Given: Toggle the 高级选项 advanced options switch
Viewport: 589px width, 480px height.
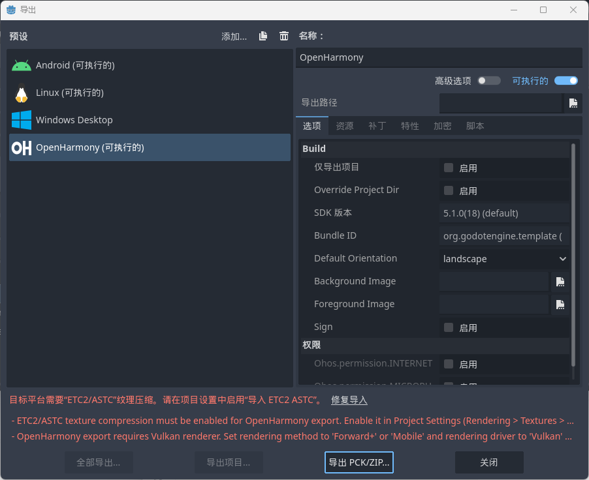Looking at the screenshot, I should [x=488, y=81].
